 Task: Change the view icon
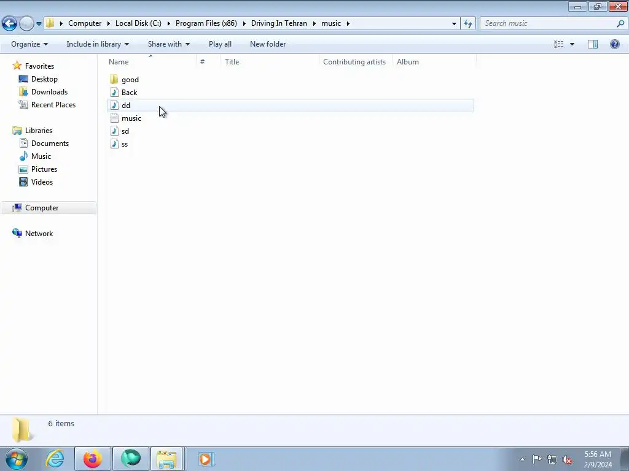(559, 44)
